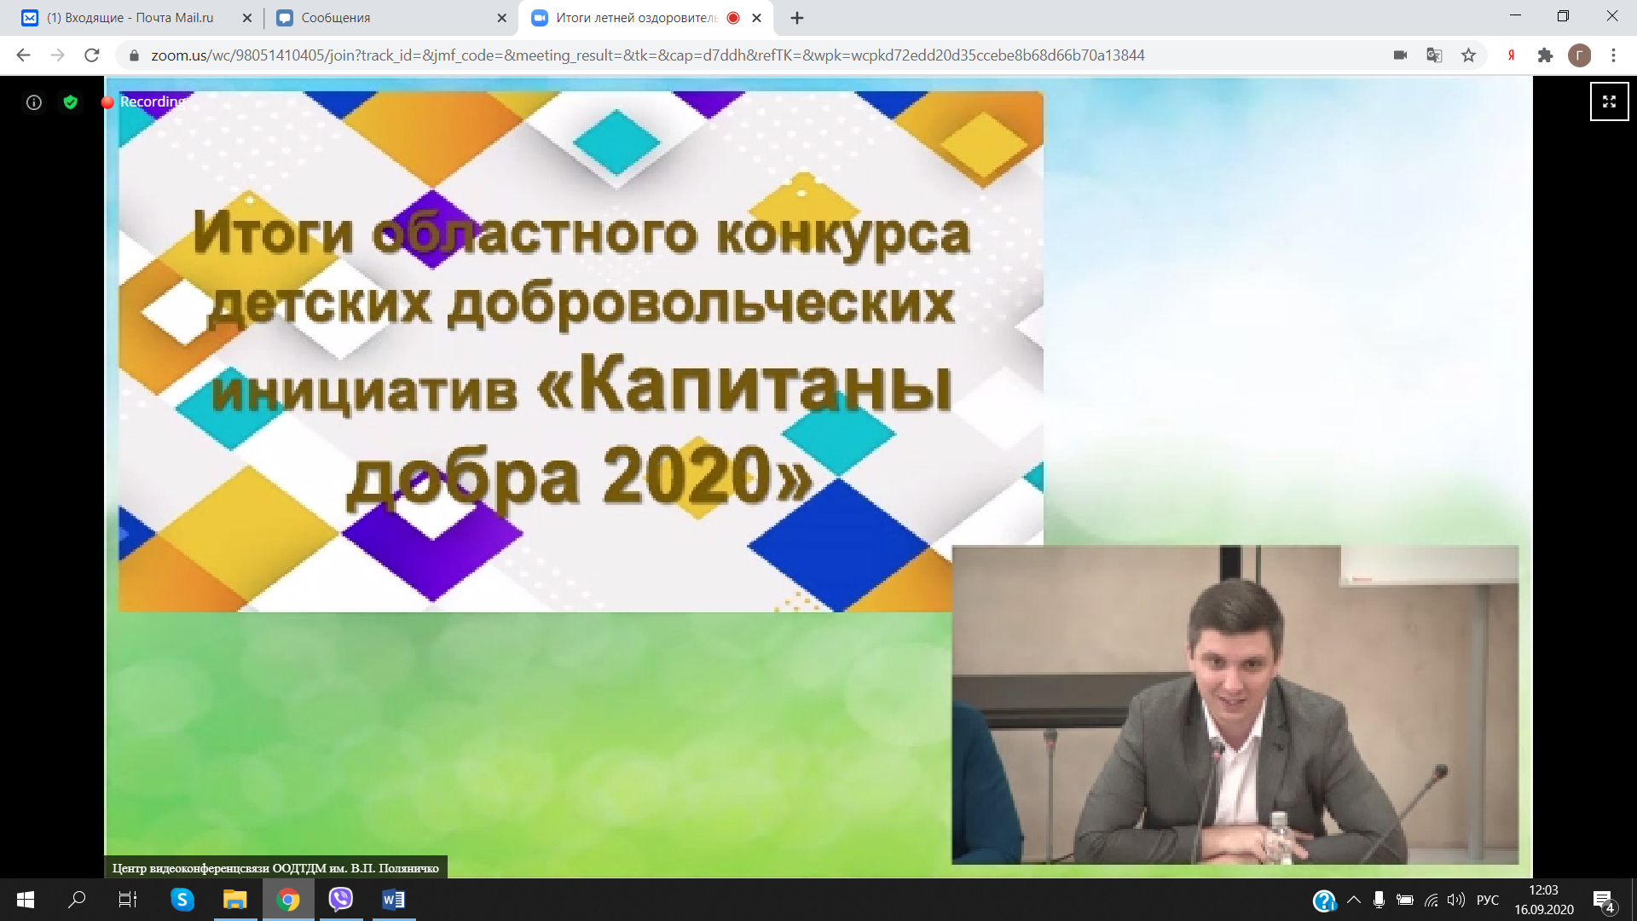The image size is (1637, 921).
Task: Click the shared presentation slide
Action: (580, 351)
